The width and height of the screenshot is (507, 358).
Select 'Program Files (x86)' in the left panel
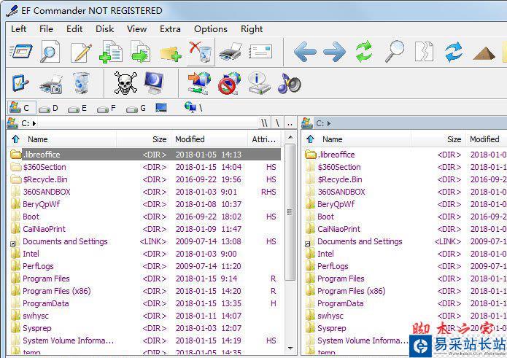(144, 291)
